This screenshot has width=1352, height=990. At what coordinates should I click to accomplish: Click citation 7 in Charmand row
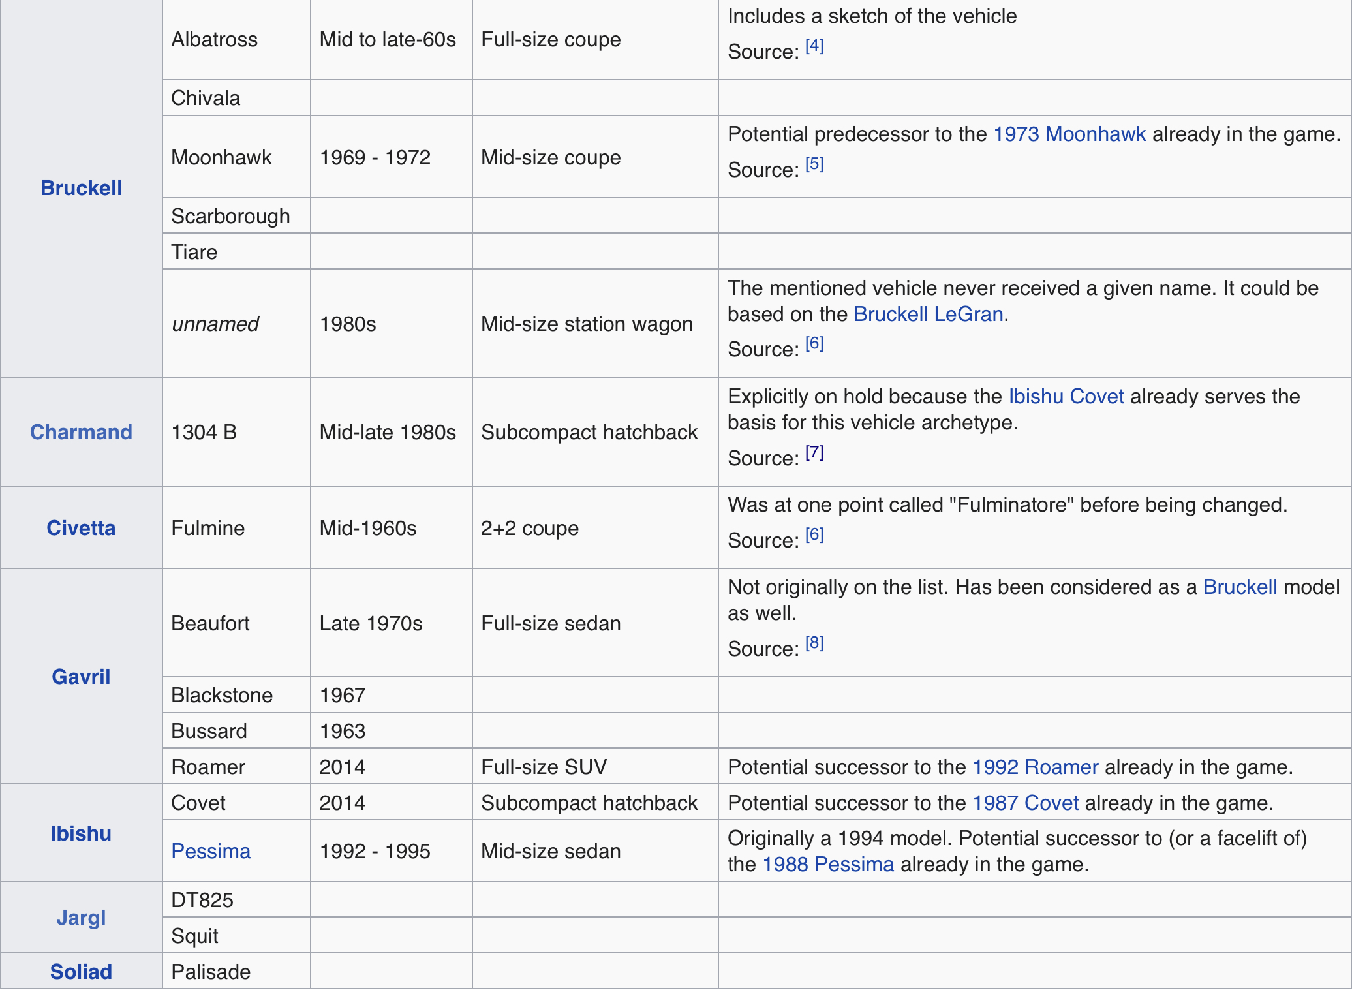coord(814,453)
